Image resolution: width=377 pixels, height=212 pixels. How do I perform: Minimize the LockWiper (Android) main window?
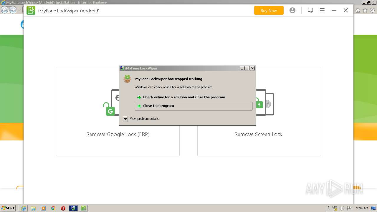(334, 11)
